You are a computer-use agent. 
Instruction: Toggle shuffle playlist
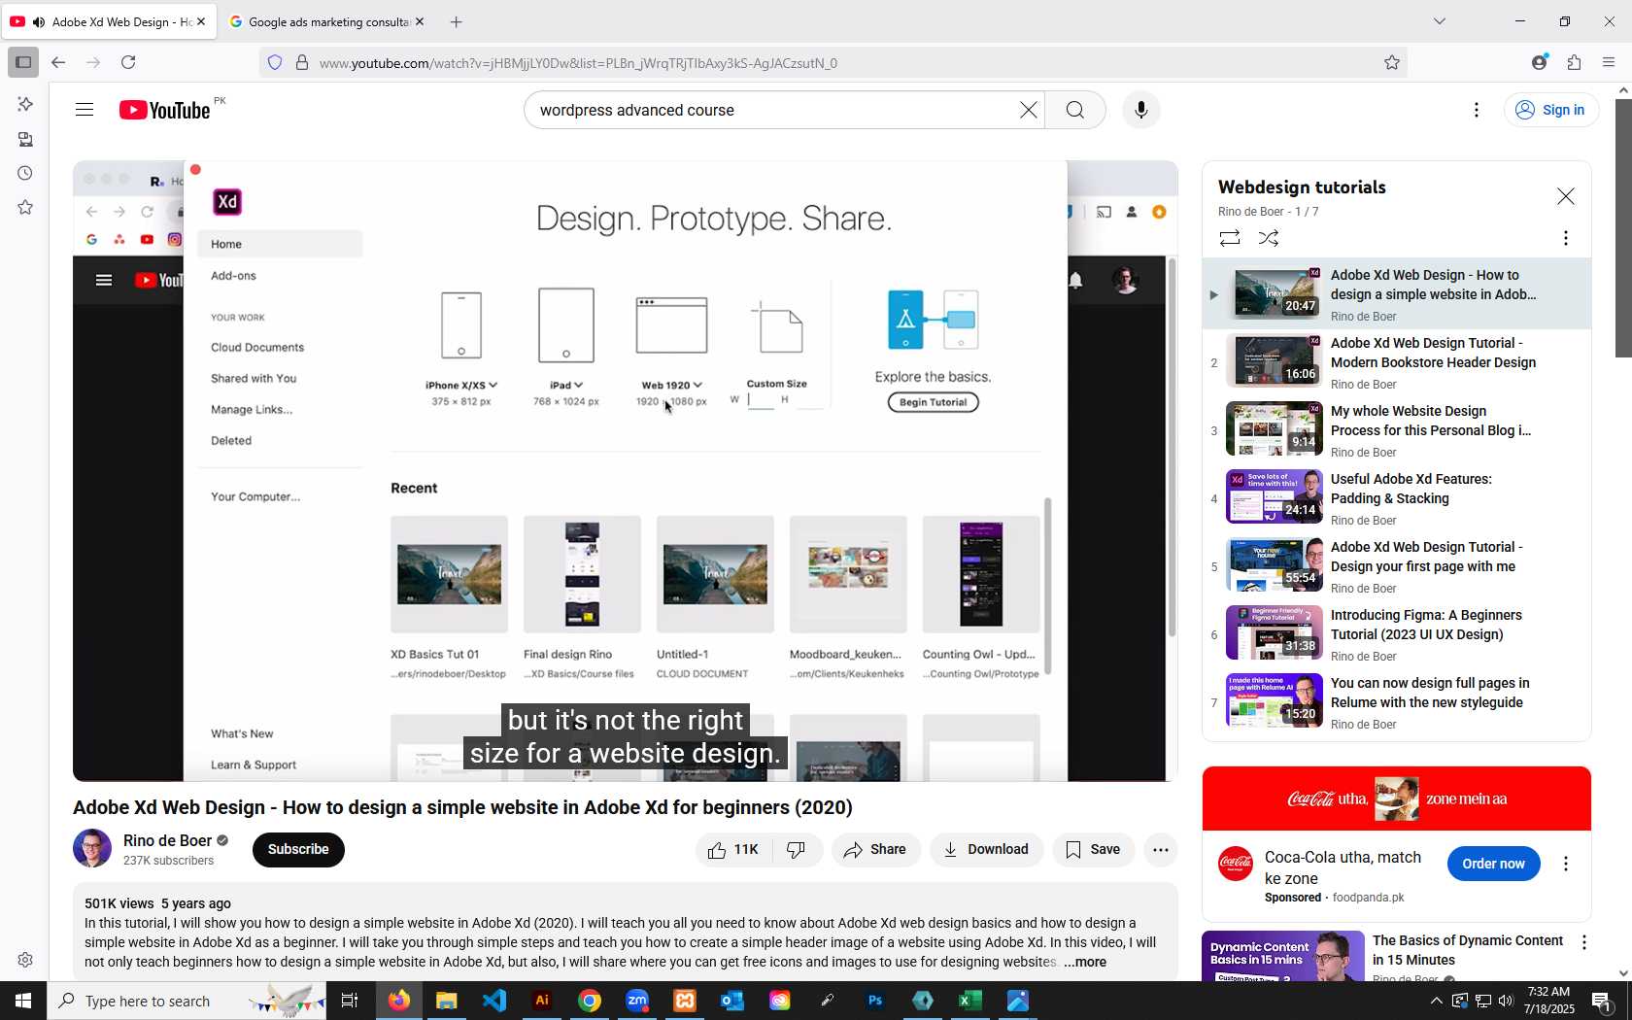pyautogui.click(x=1269, y=238)
